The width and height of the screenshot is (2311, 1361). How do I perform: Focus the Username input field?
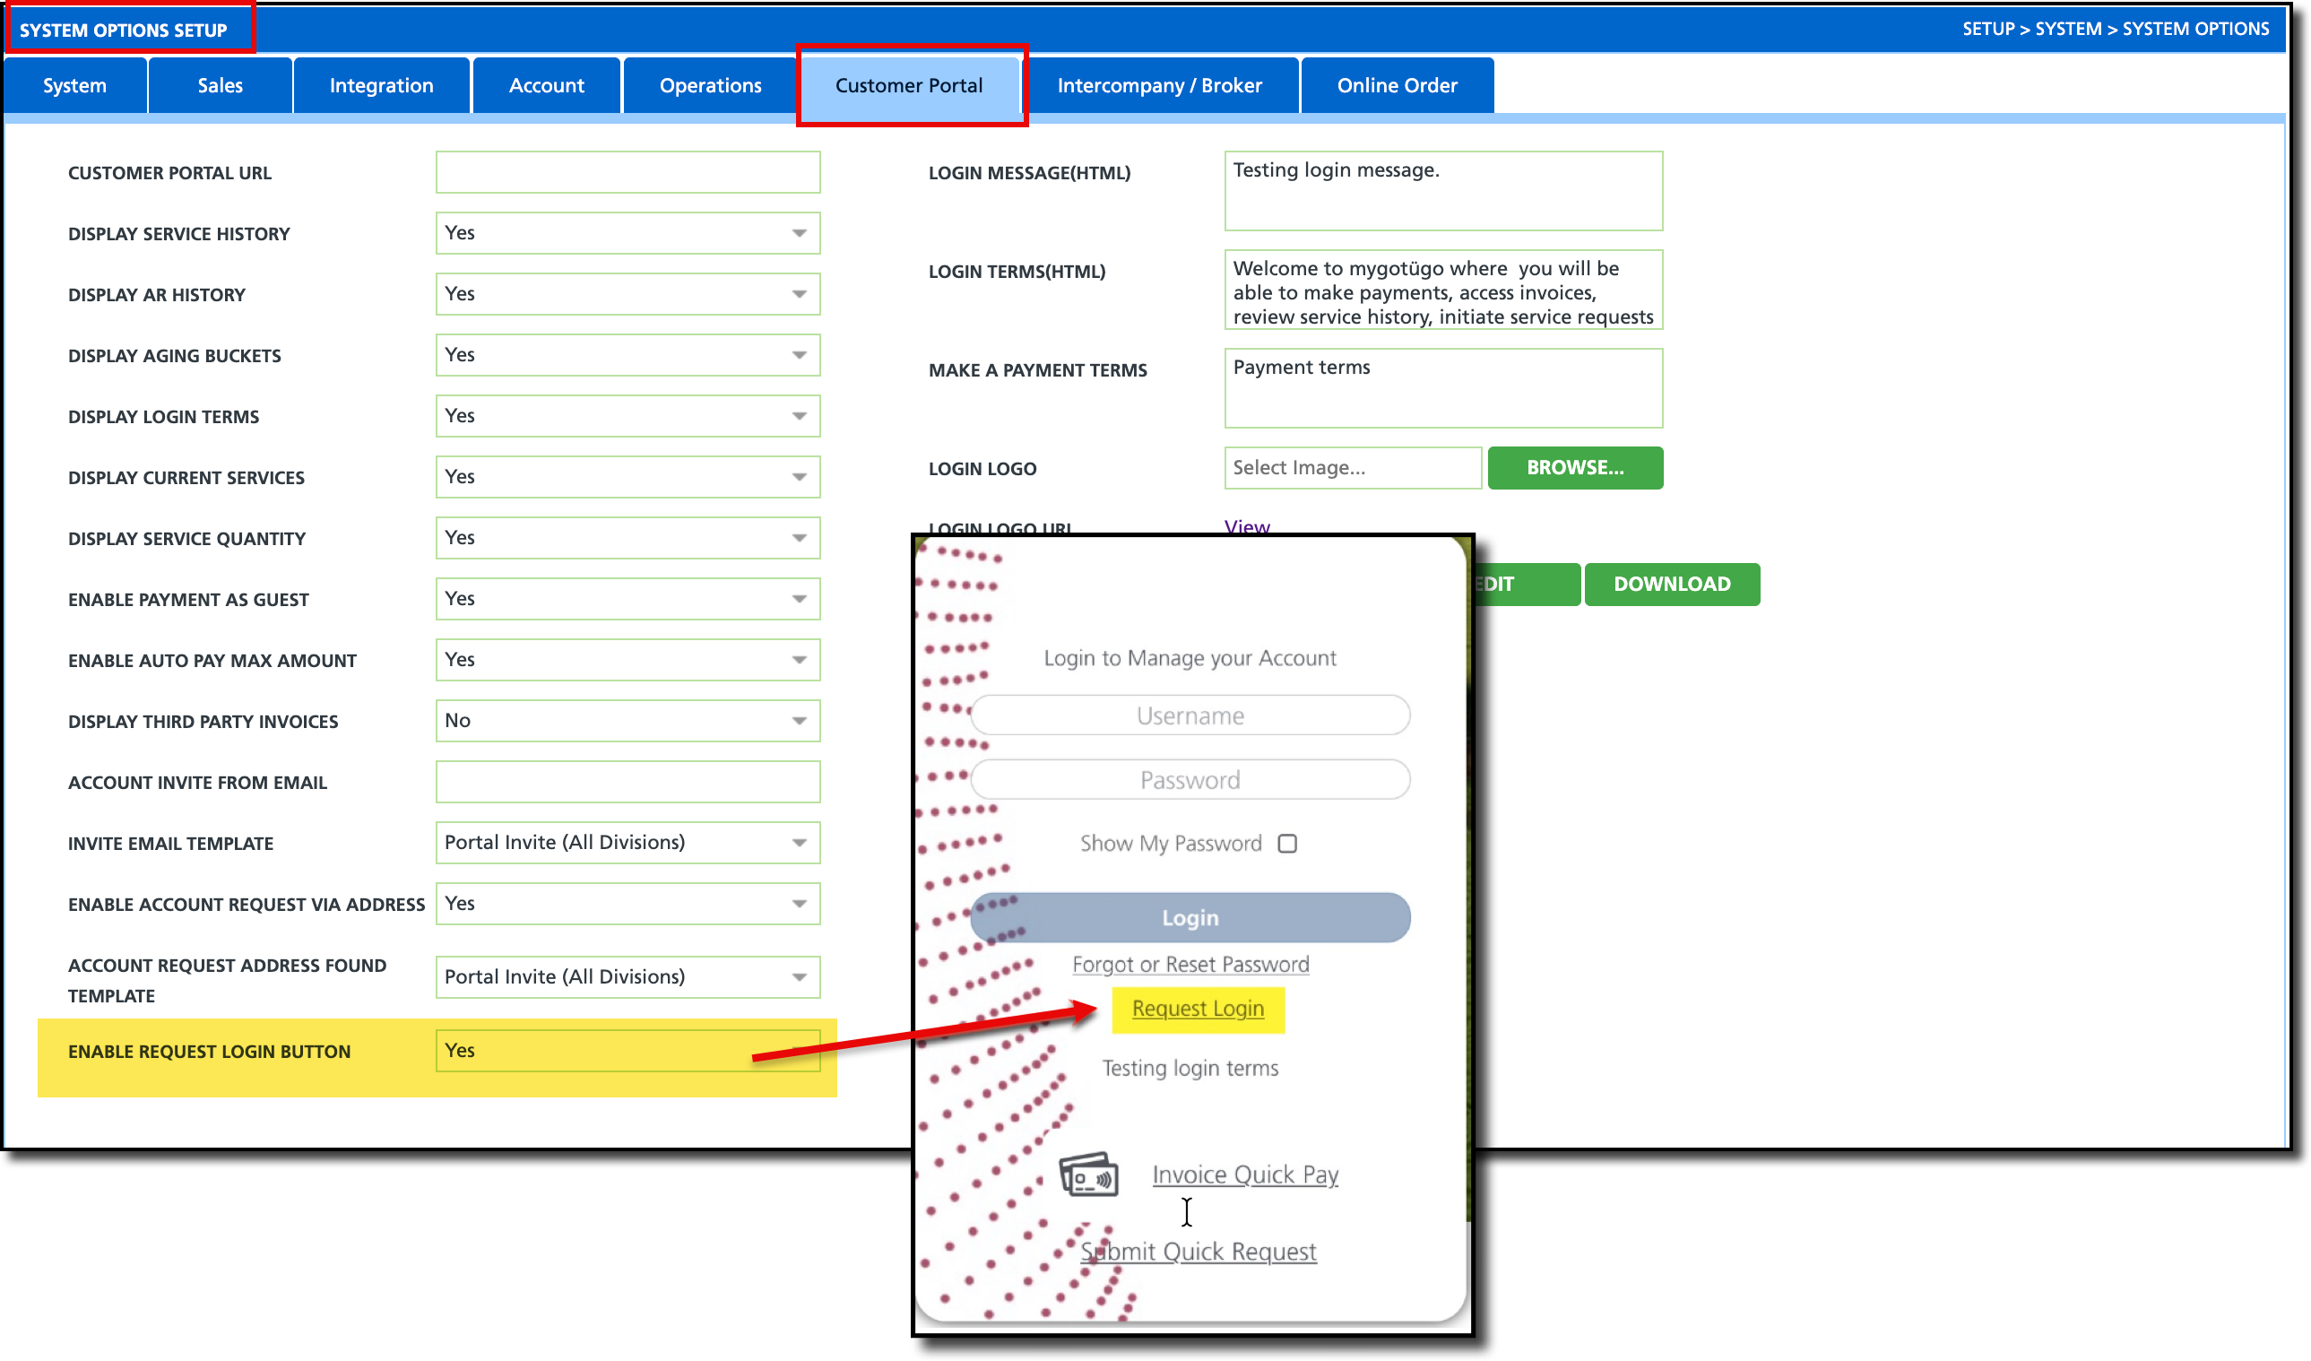click(x=1190, y=715)
